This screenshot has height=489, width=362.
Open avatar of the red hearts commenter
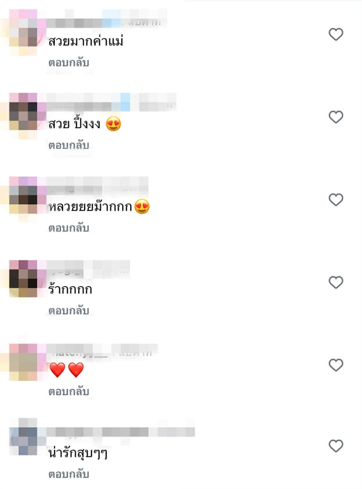tap(24, 362)
